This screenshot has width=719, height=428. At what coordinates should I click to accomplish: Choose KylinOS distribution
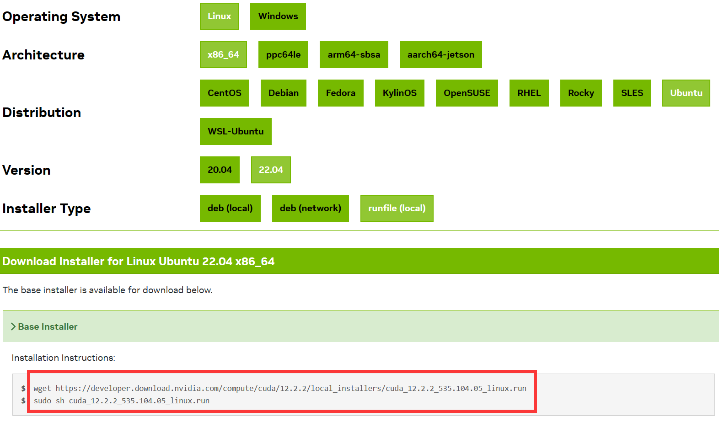(x=400, y=93)
